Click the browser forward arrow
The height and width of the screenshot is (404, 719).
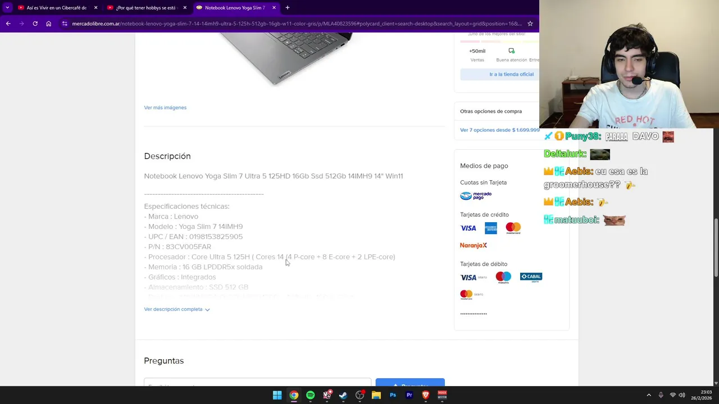21,24
